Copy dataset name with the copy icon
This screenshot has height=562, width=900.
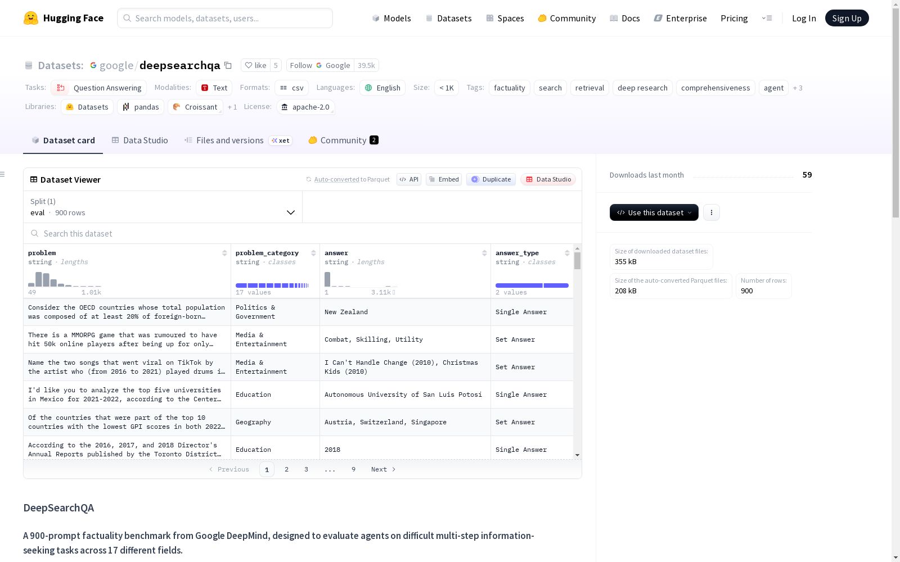228,65
